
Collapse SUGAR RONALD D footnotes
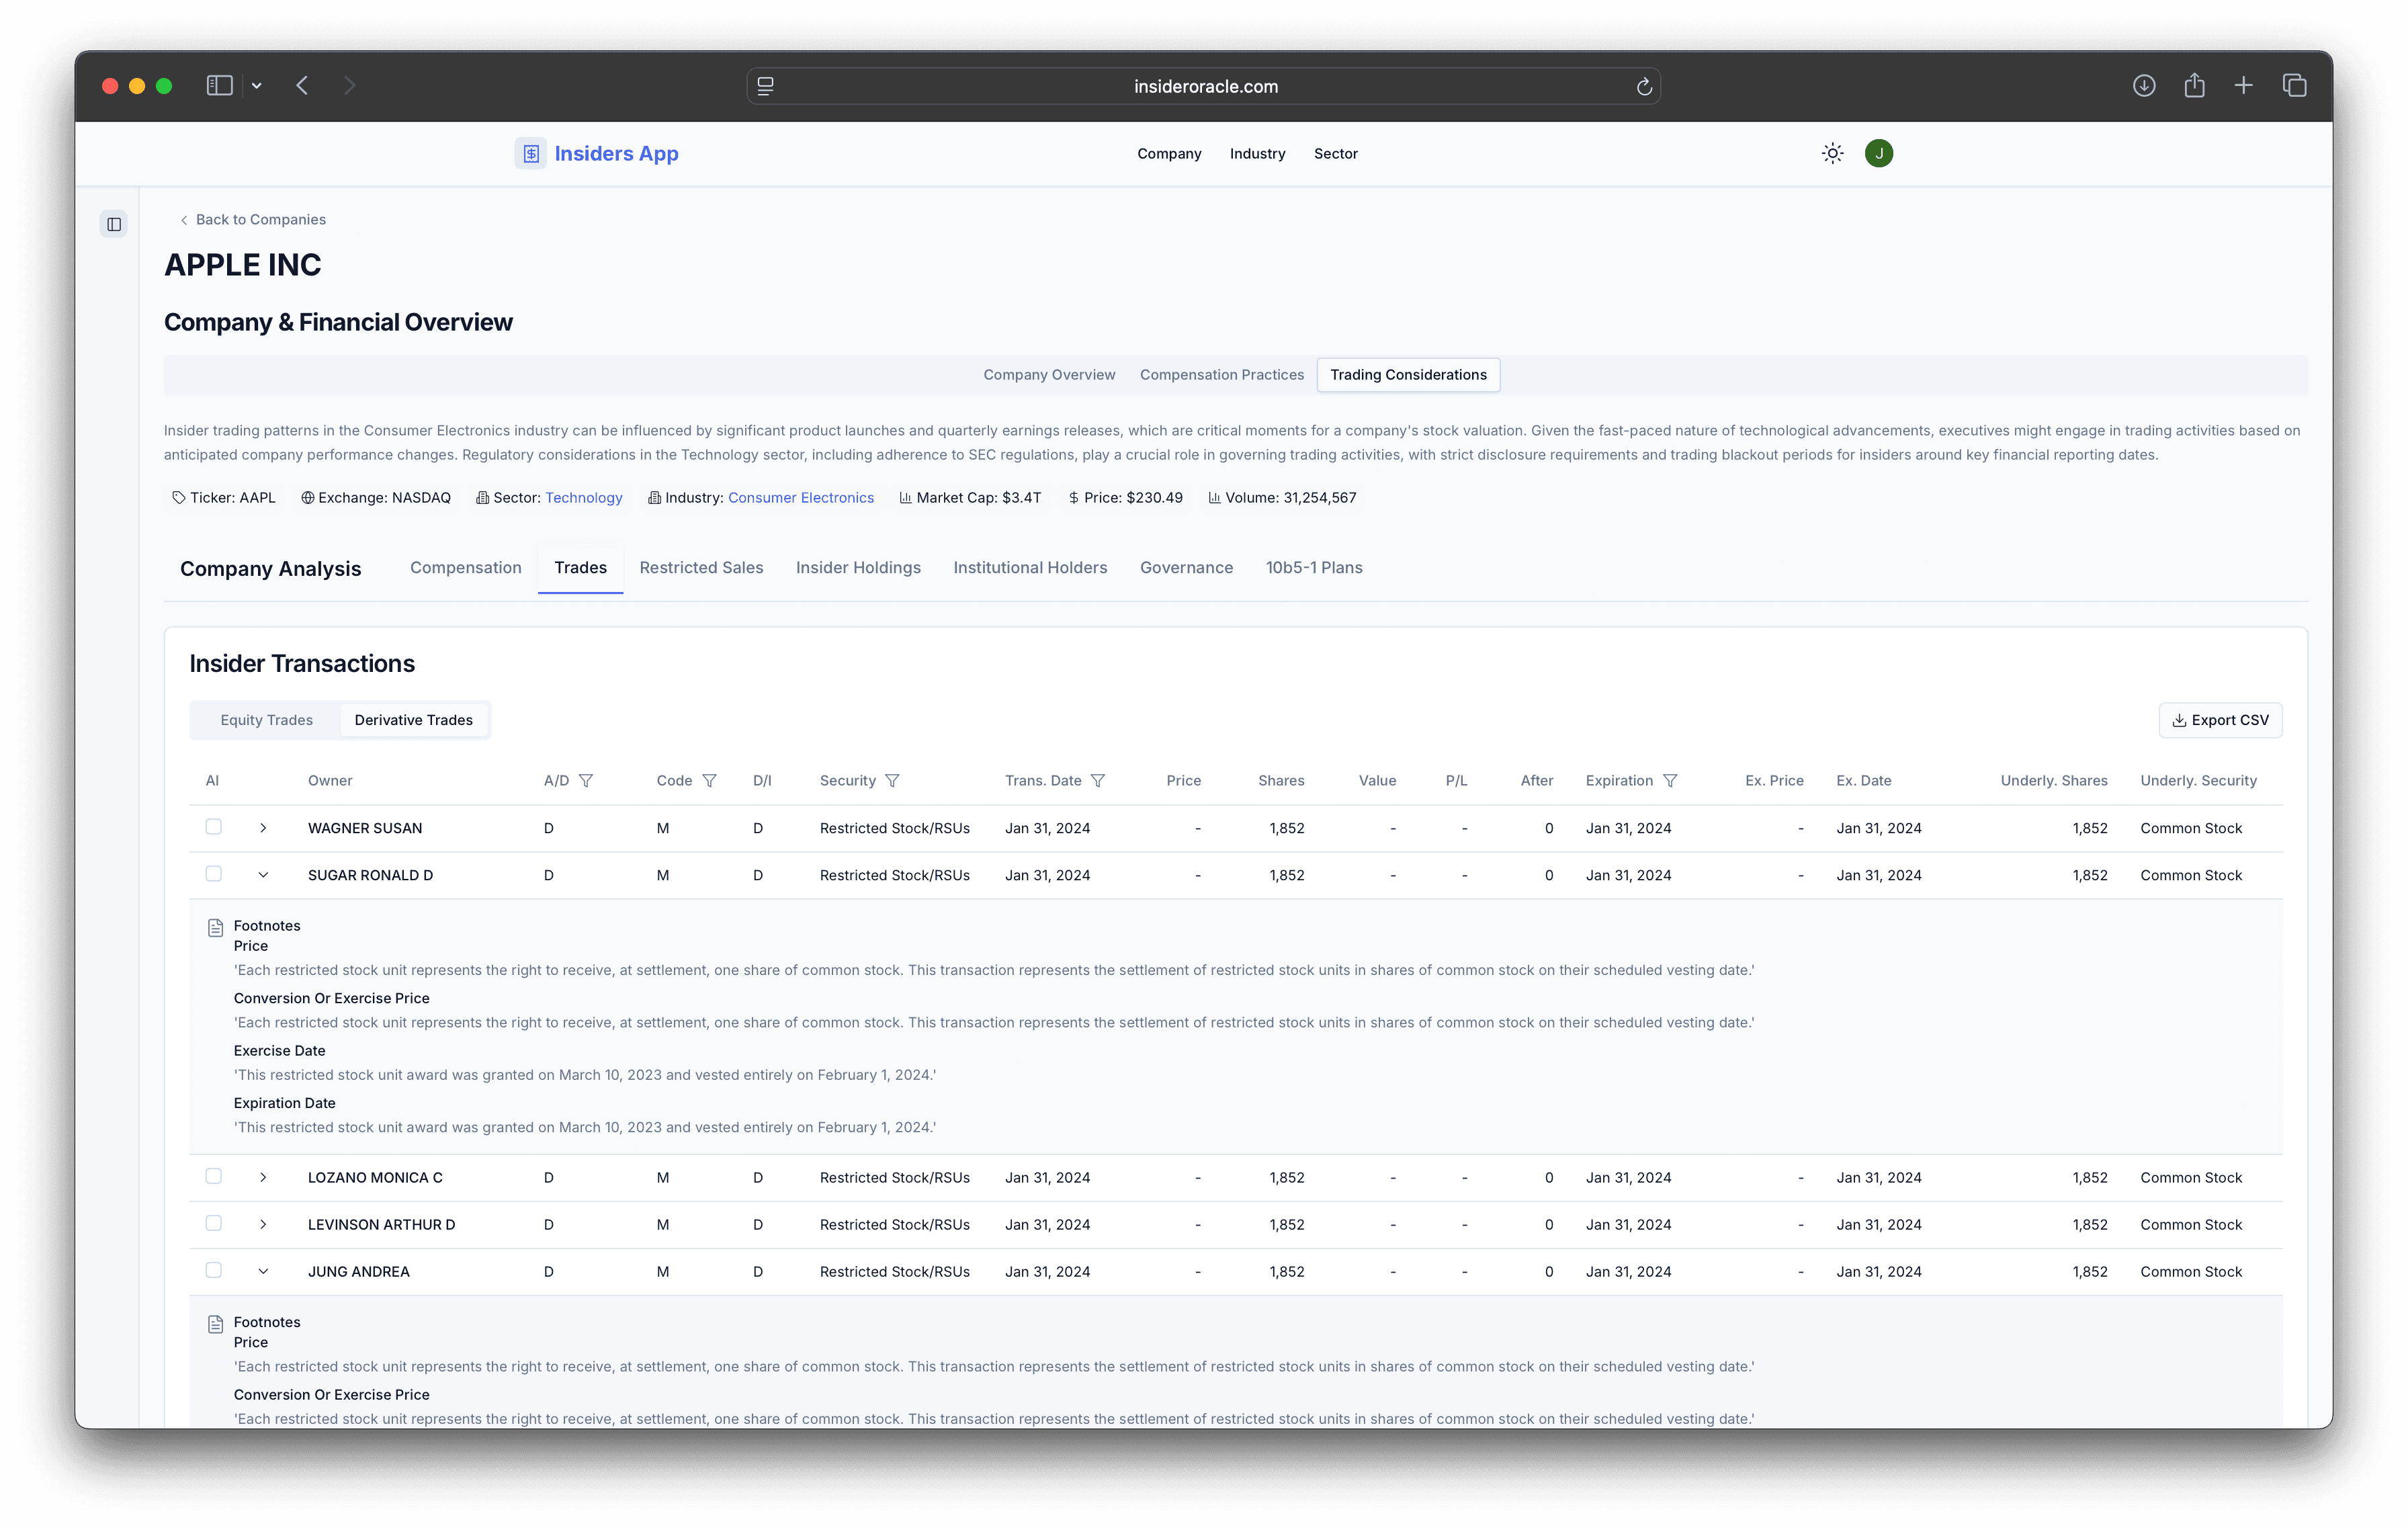click(x=263, y=875)
